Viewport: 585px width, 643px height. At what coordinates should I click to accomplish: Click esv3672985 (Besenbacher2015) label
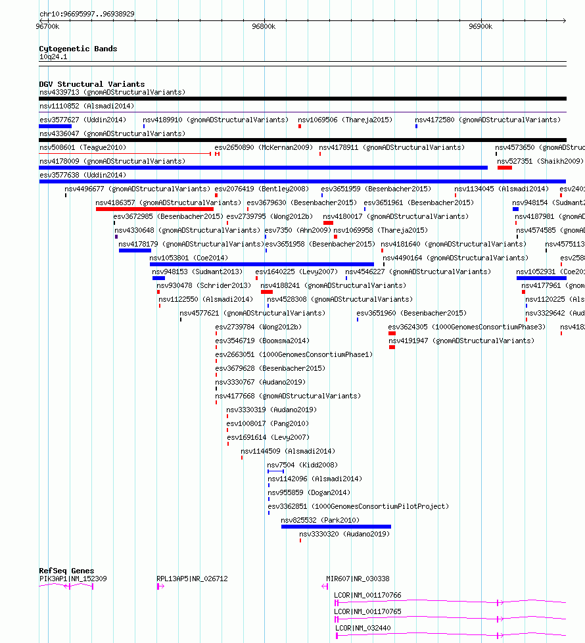[x=168, y=216]
